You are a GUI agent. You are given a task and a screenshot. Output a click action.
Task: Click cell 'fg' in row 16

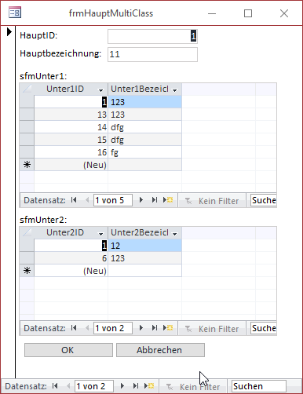coord(144,152)
